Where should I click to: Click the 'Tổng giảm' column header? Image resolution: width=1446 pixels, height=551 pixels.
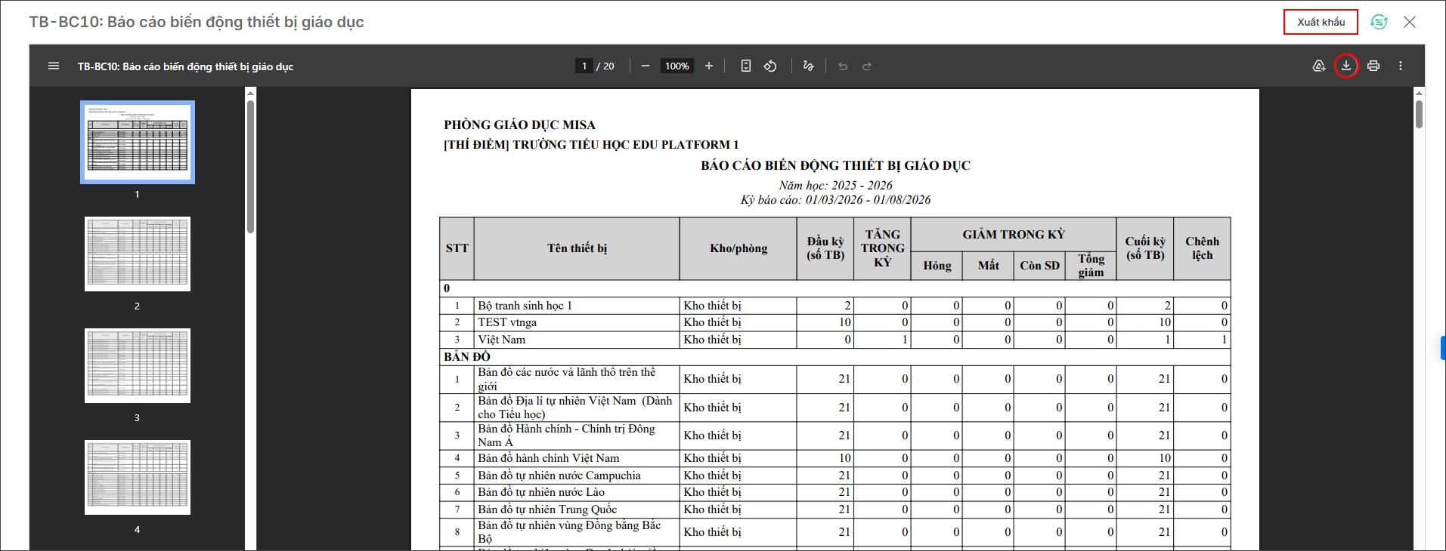click(1091, 266)
